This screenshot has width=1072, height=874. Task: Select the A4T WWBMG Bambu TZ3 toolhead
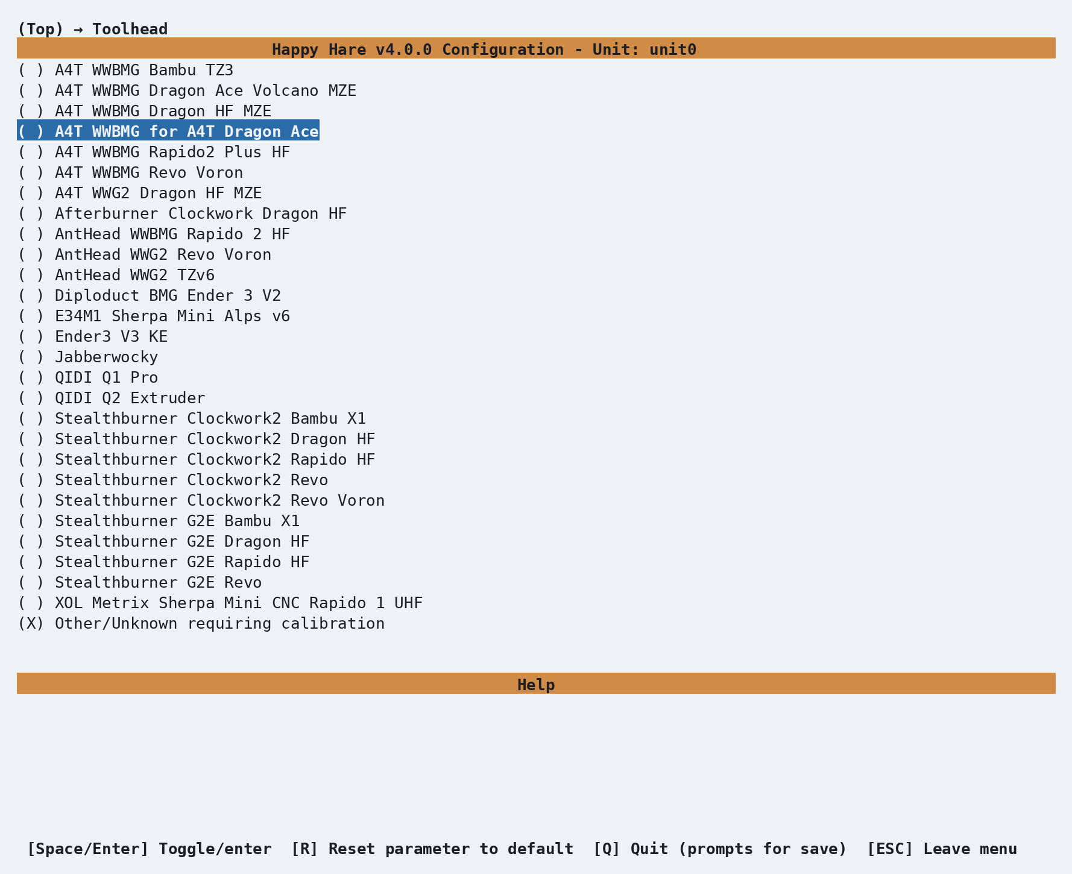[125, 70]
